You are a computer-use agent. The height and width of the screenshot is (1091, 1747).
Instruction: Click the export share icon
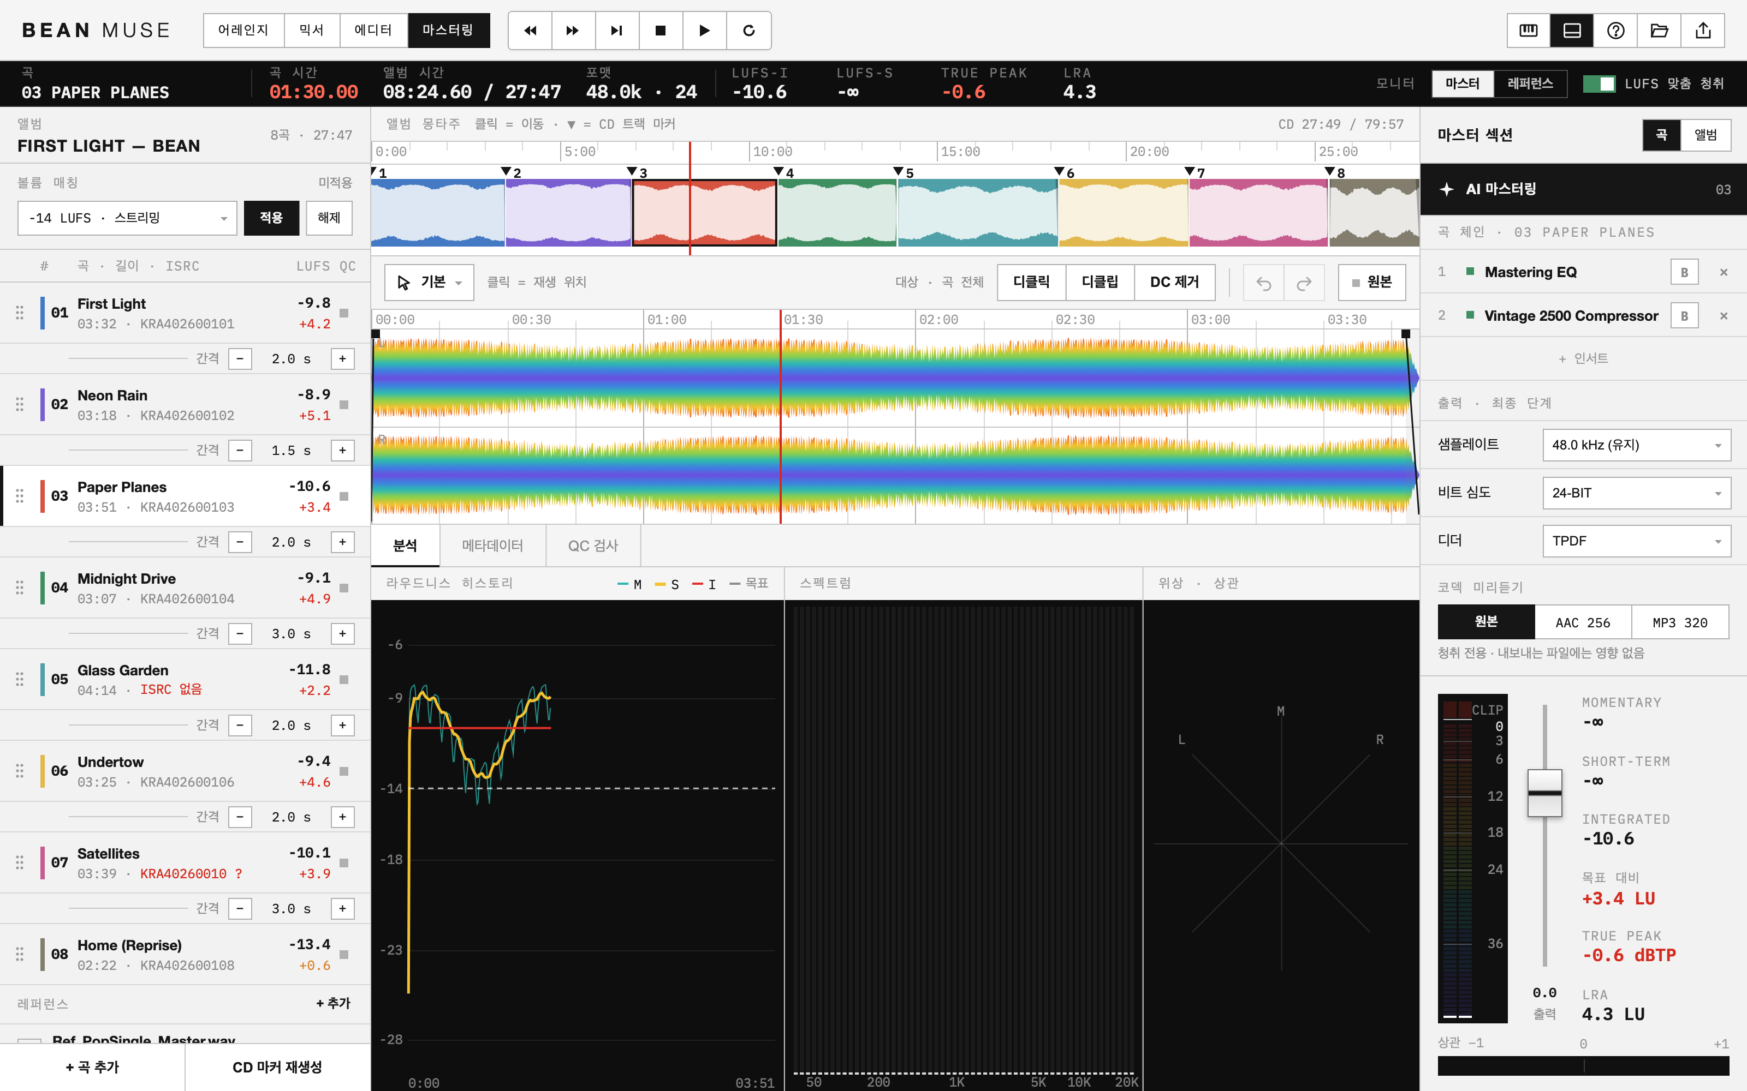pos(1703,31)
